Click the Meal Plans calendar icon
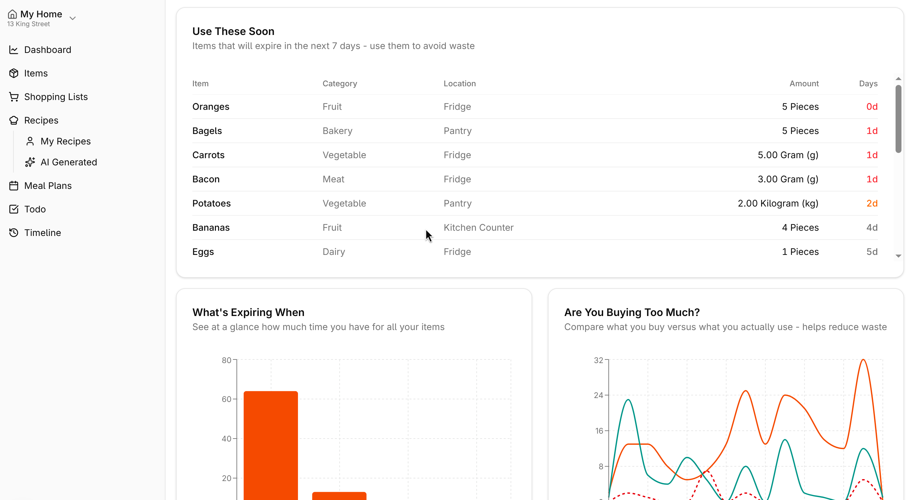Image resolution: width=908 pixels, height=500 pixels. click(x=14, y=186)
